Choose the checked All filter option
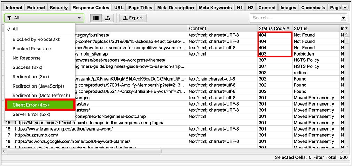Screen dimensions: 352x166 [40, 29]
